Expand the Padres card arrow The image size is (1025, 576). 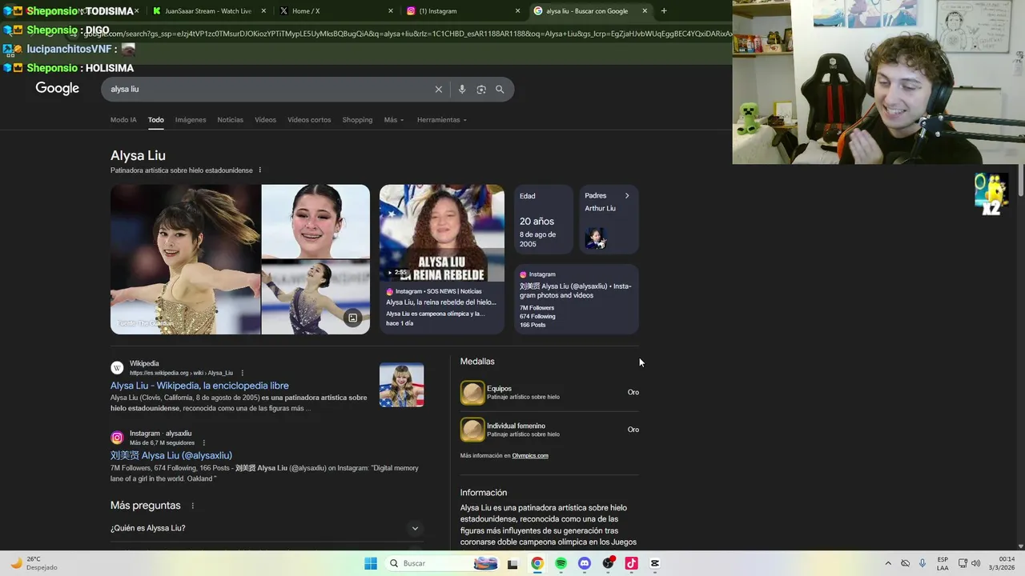pyautogui.click(x=627, y=196)
